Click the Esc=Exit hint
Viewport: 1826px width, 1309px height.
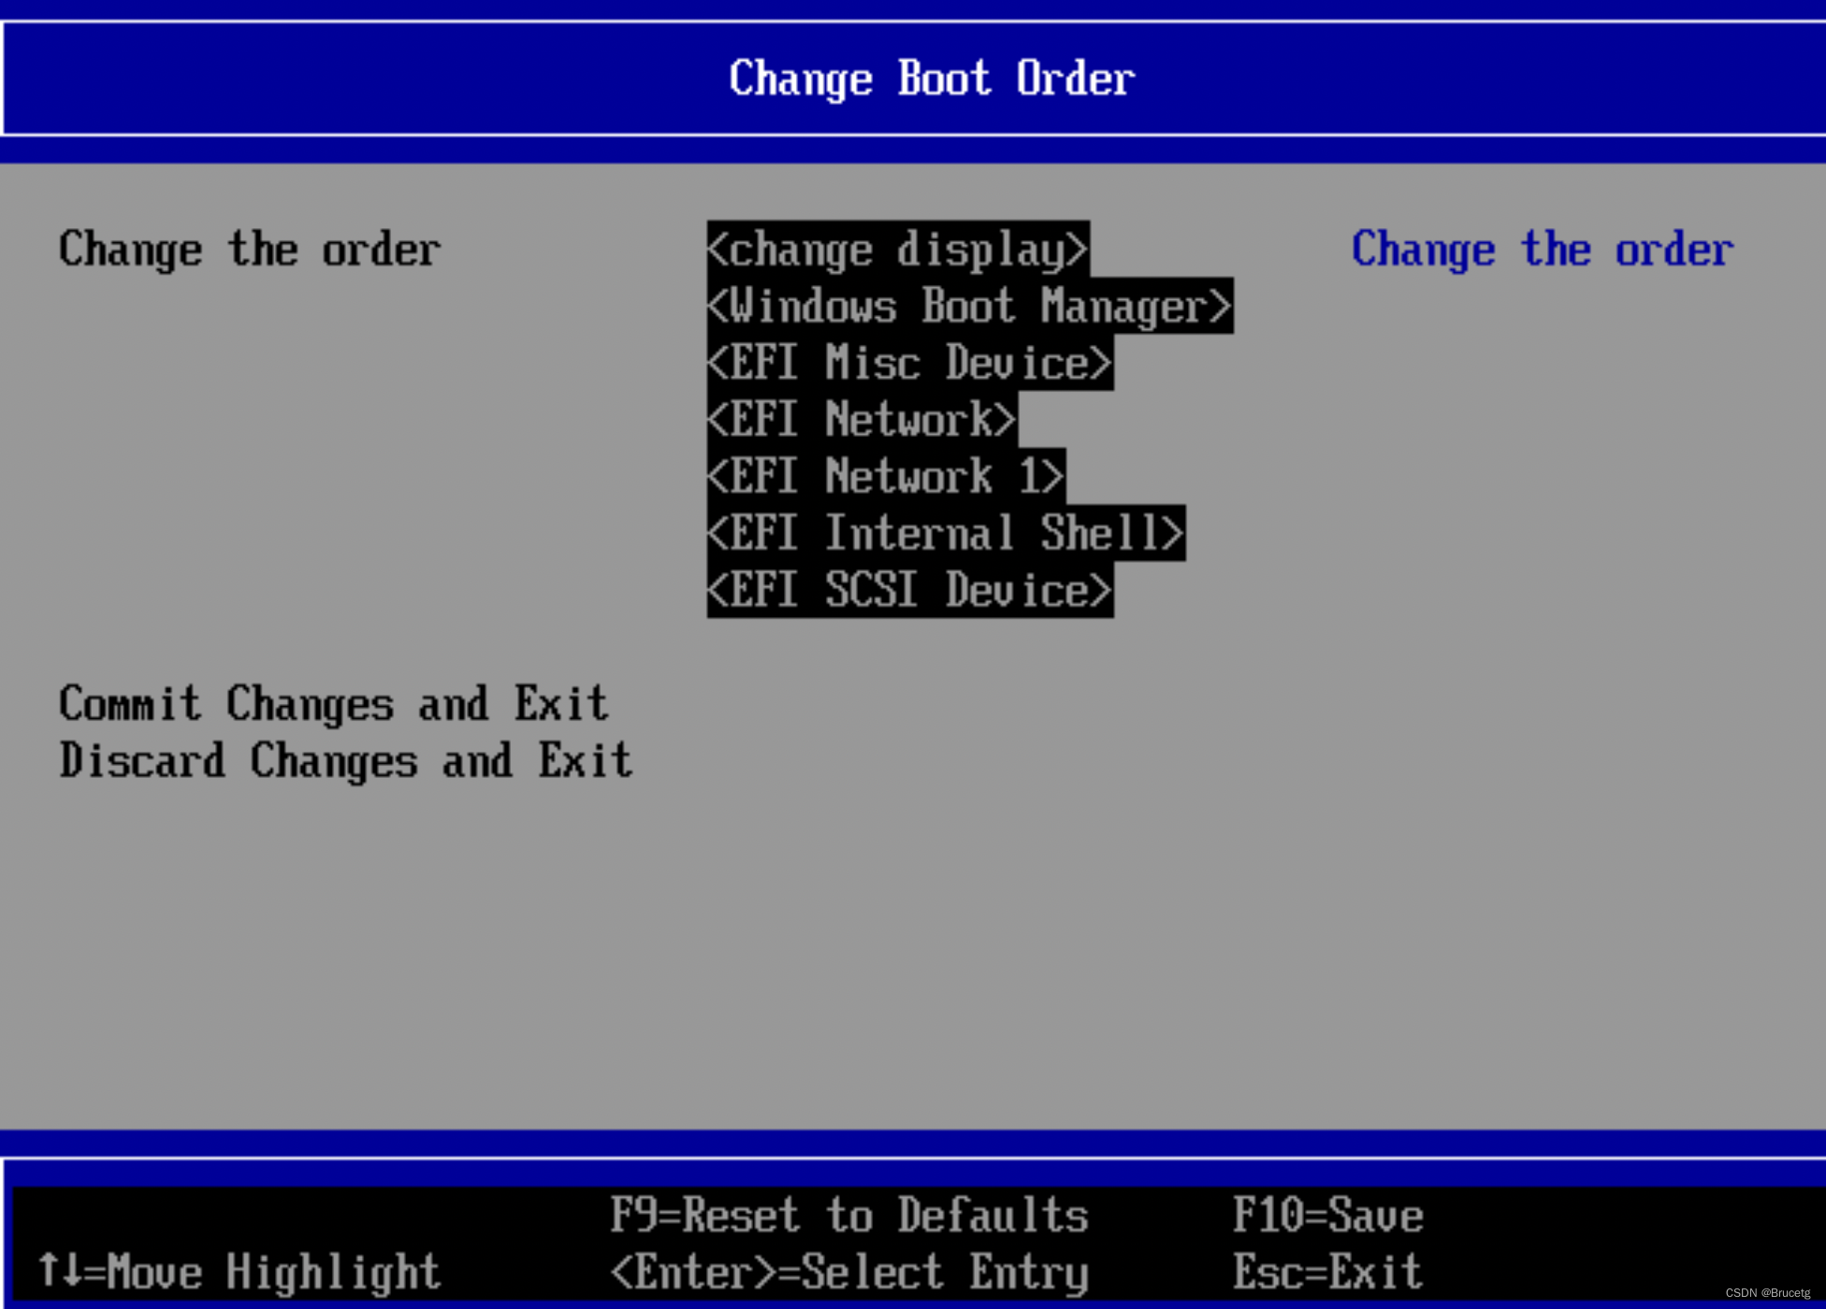(x=1328, y=1273)
